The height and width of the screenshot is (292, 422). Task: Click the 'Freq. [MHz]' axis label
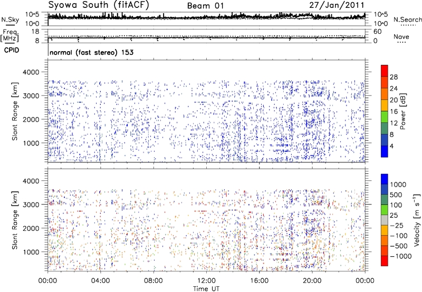point(9,35)
